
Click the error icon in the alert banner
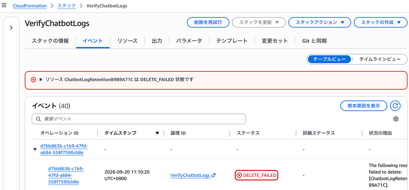33,80
